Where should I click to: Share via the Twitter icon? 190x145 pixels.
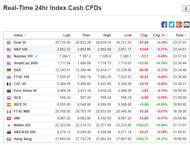pos(172,25)
